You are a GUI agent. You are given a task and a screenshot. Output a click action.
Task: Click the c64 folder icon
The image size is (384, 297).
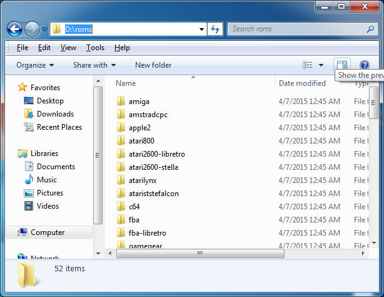pyautogui.click(x=121, y=206)
